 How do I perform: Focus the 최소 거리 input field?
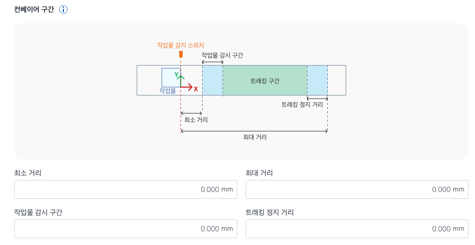[126, 189]
